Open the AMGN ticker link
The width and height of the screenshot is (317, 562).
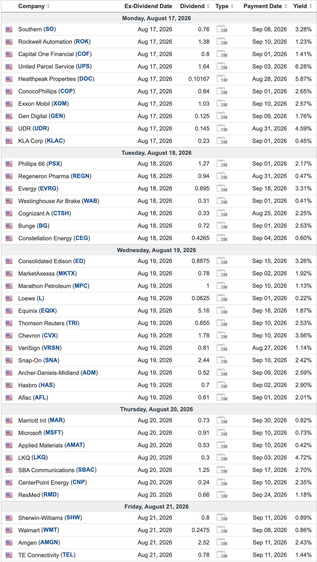tap(49, 542)
